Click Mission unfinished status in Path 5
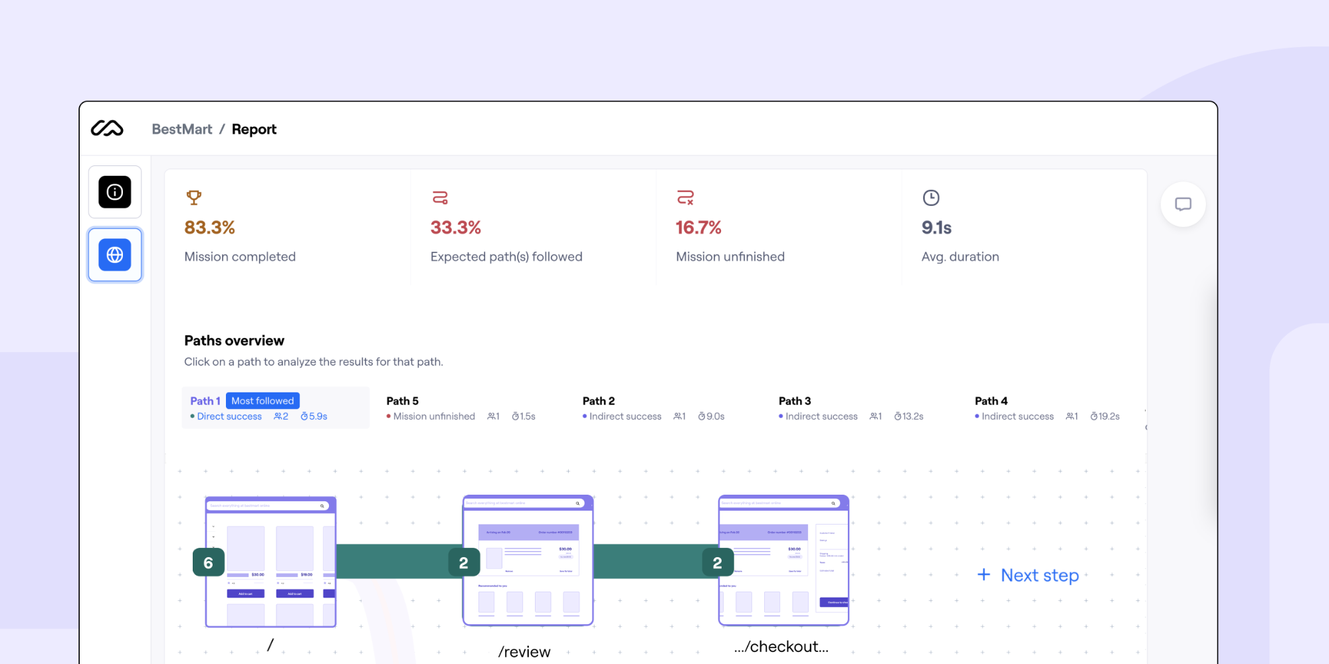The image size is (1329, 664). [x=434, y=416]
